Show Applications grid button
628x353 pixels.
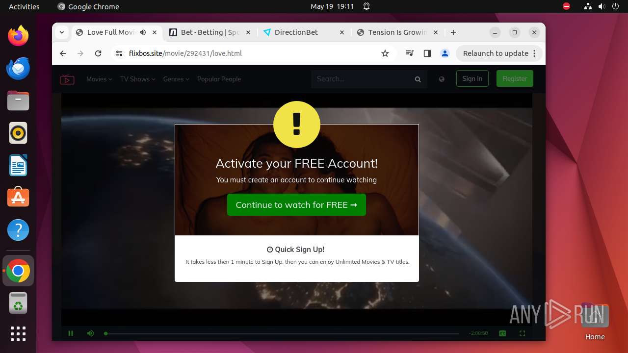point(18,334)
